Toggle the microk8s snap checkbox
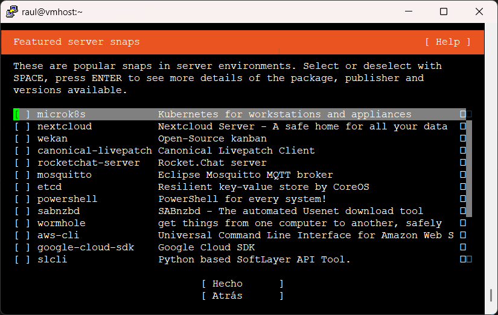Viewport: 498px width, 315px height. [22, 114]
